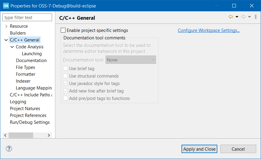Open Configure Workspace Settings link
This screenshot has width=261, height=159.
click(209, 30)
